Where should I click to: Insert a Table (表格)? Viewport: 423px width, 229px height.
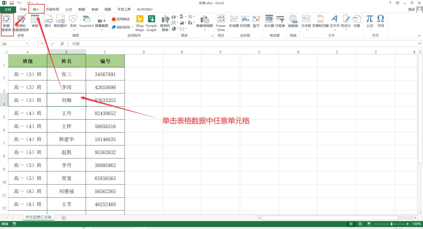[x=35, y=21]
